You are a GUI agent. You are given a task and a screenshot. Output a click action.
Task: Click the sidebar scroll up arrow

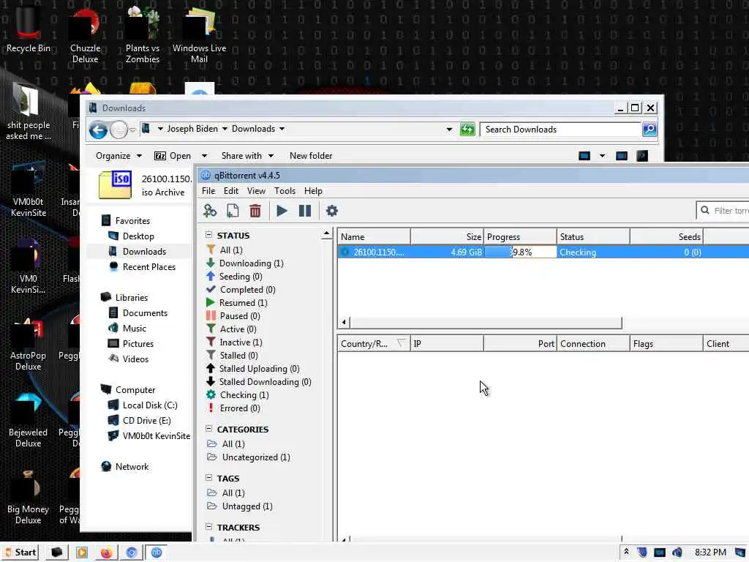[x=327, y=233]
